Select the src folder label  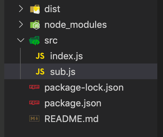(x=51, y=41)
